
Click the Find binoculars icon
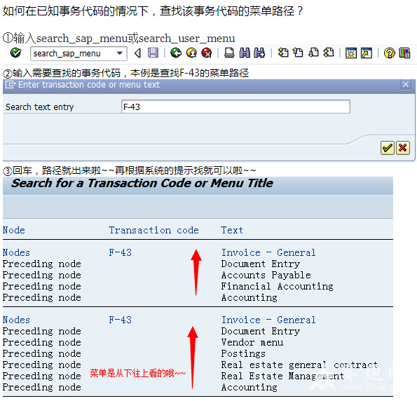click(x=245, y=53)
